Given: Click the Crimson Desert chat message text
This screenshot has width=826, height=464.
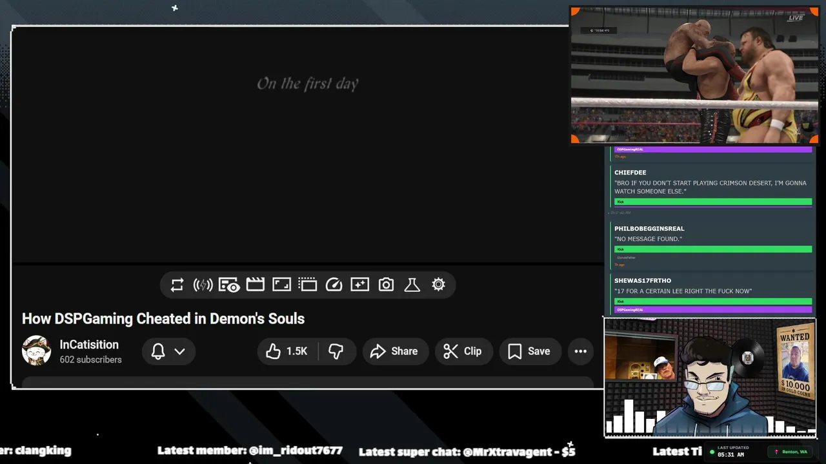Looking at the screenshot, I should 710,187.
